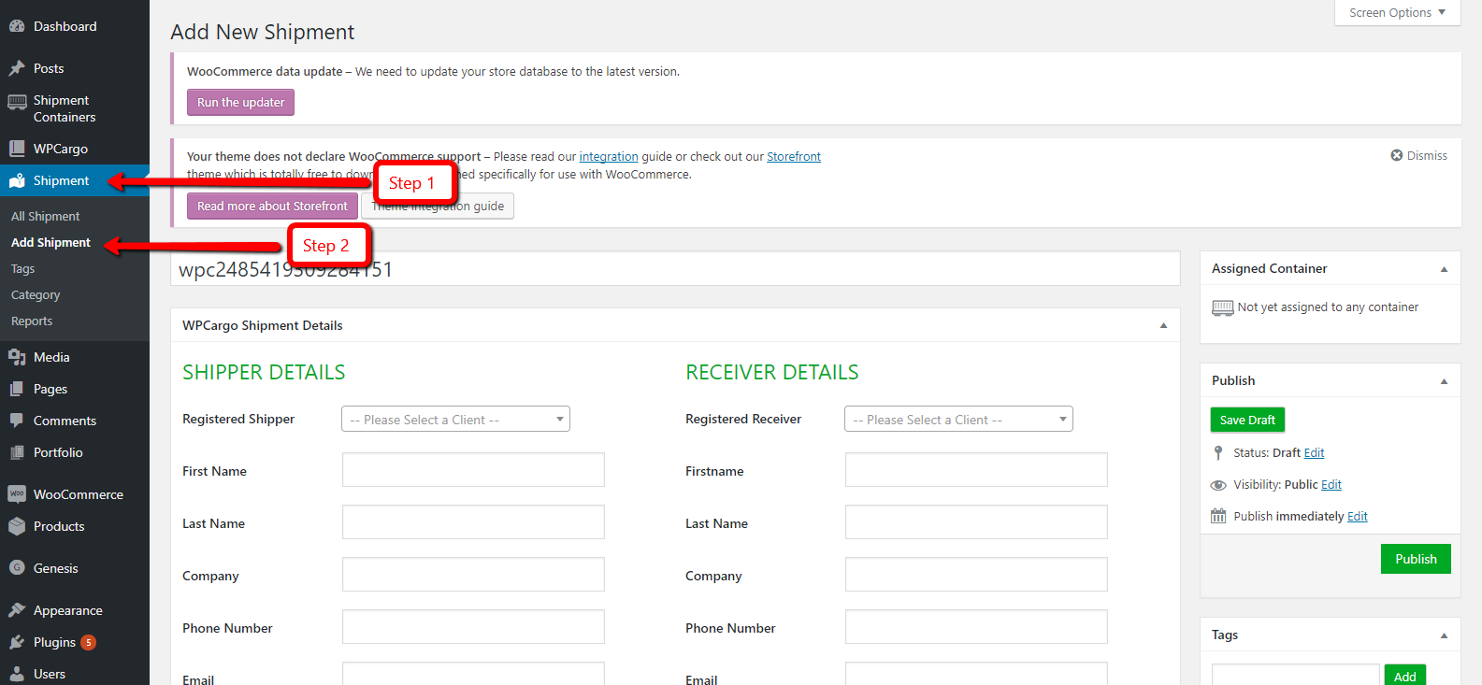1482x685 pixels.
Task: Click the Dismiss notice X icon
Action: coord(1397,155)
